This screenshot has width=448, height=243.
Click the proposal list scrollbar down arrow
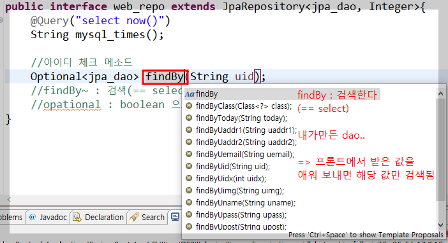(x=440, y=225)
